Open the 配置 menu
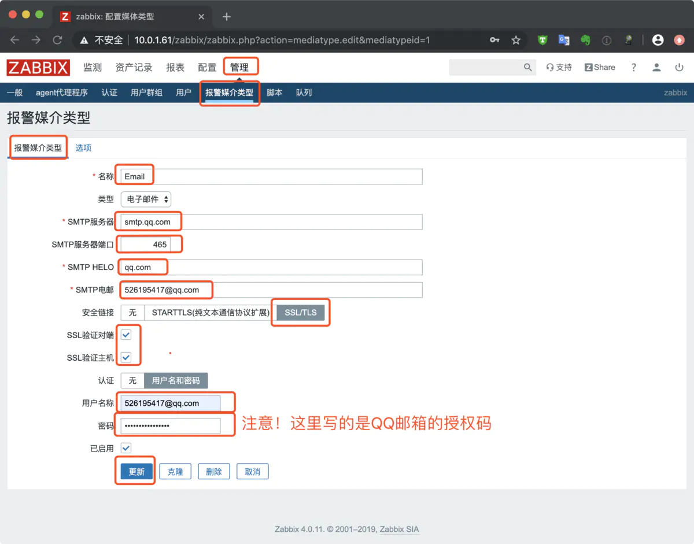 point(207,67)
